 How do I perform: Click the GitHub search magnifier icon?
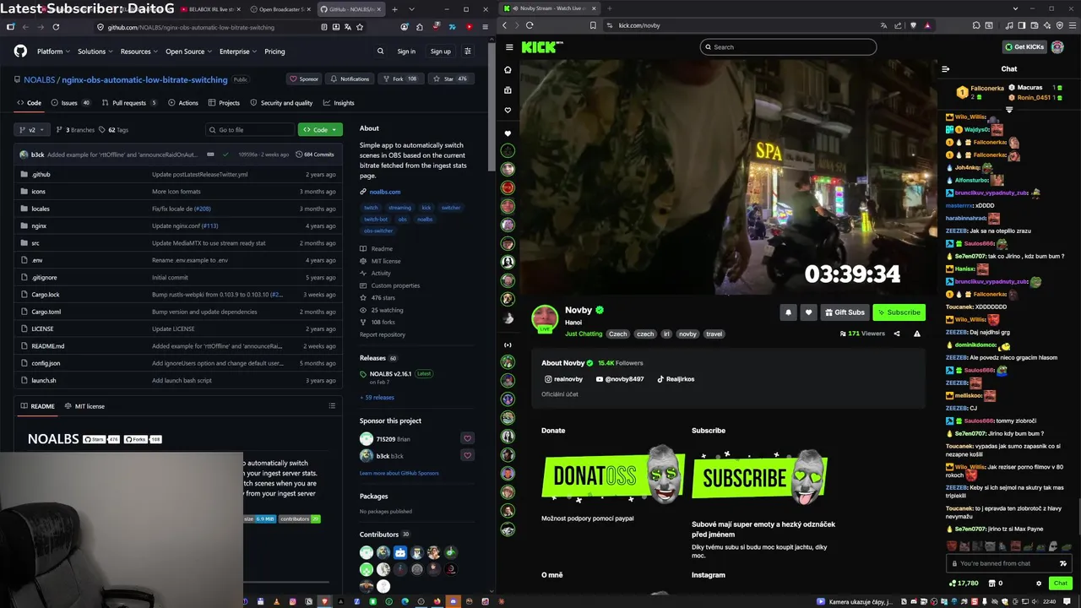coord(380,52)
